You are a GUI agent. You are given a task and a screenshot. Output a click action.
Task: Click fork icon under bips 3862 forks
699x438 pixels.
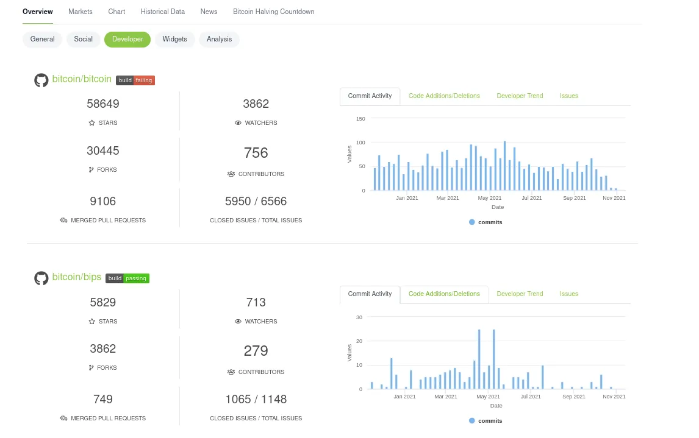(91, 368)
